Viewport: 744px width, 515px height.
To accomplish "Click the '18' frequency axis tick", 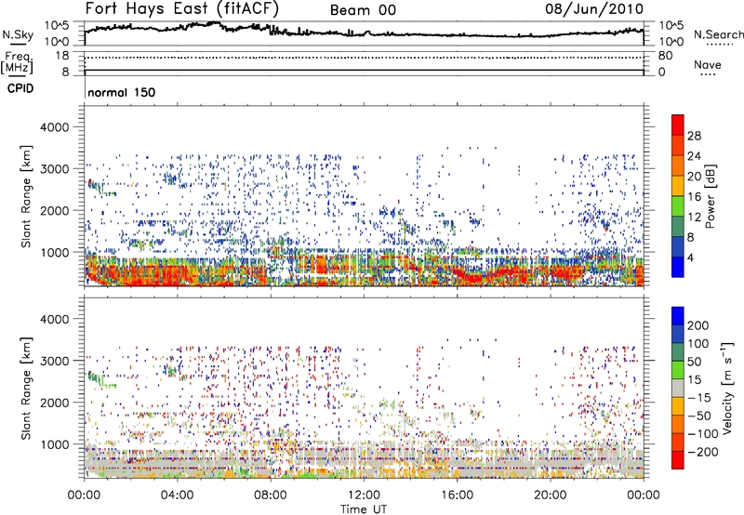I will click(x=62, y=56).
